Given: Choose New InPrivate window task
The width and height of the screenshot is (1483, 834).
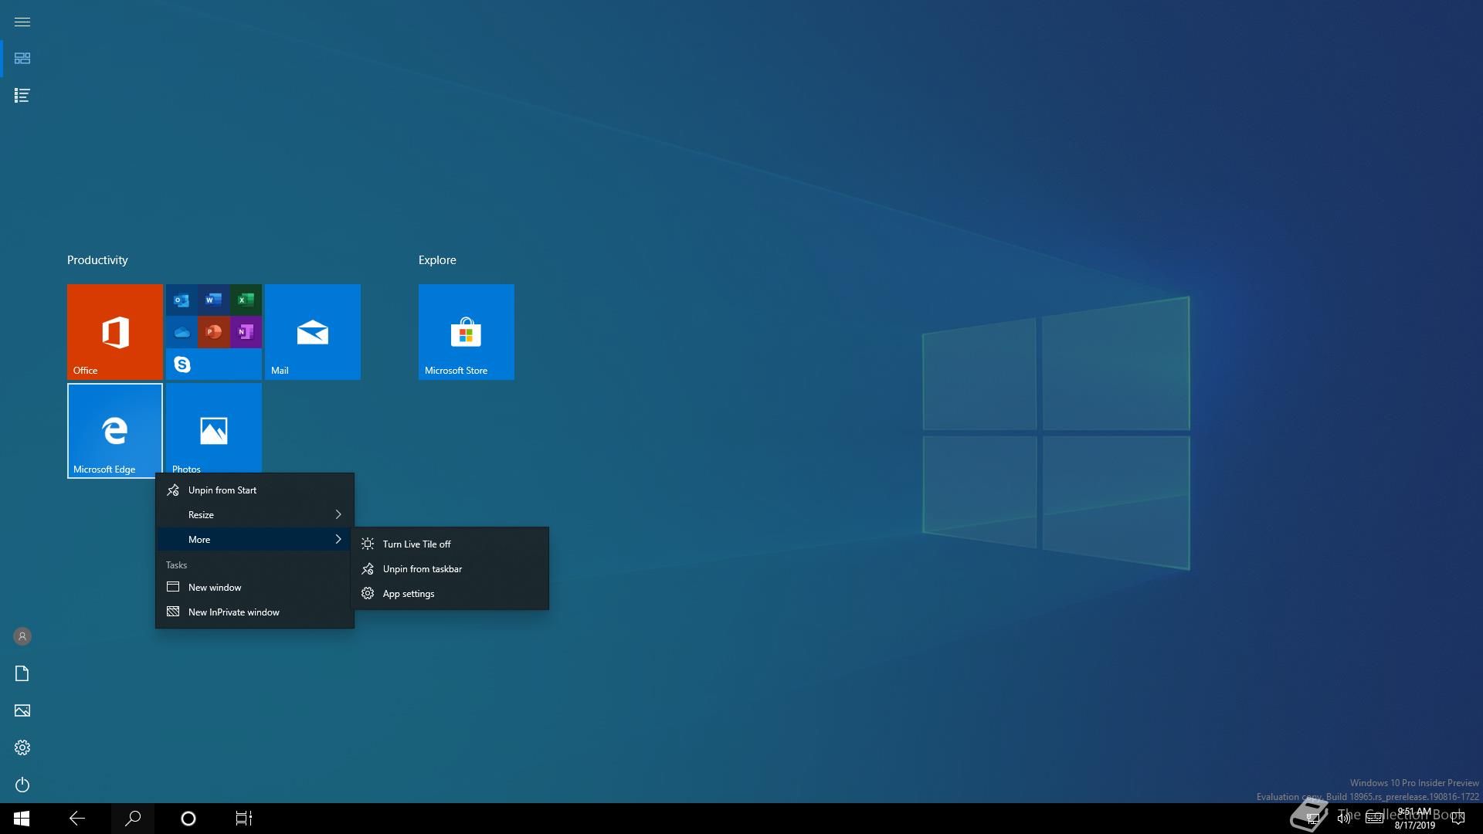Looking at the screenshot, I should tap(255, 612).
